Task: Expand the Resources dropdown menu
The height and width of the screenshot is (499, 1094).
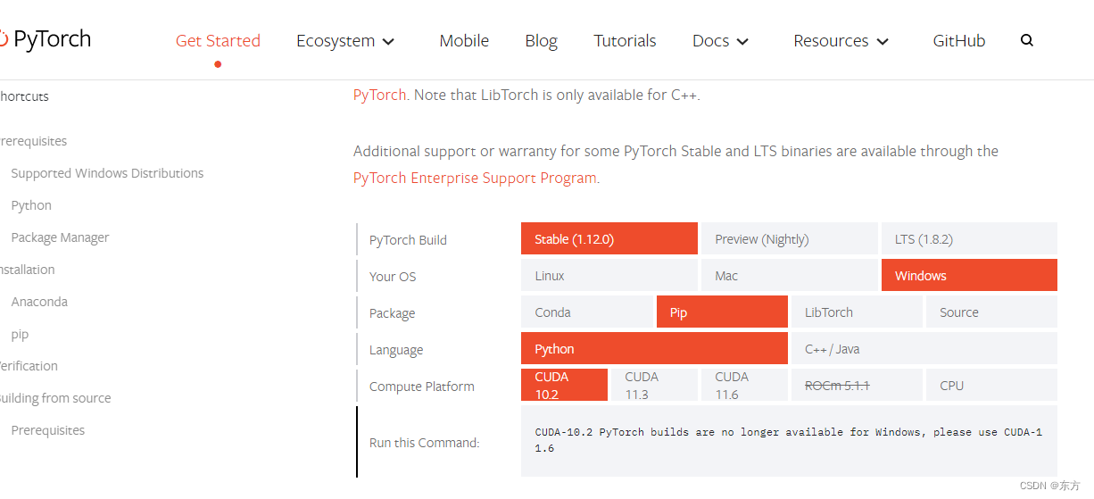Action: coord(841,41)
